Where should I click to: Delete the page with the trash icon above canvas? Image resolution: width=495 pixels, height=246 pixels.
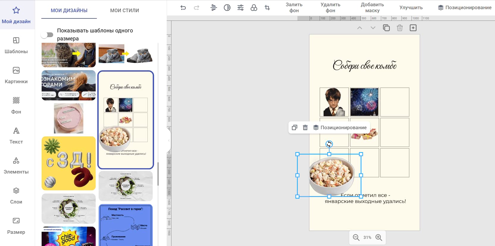(400, 28)
